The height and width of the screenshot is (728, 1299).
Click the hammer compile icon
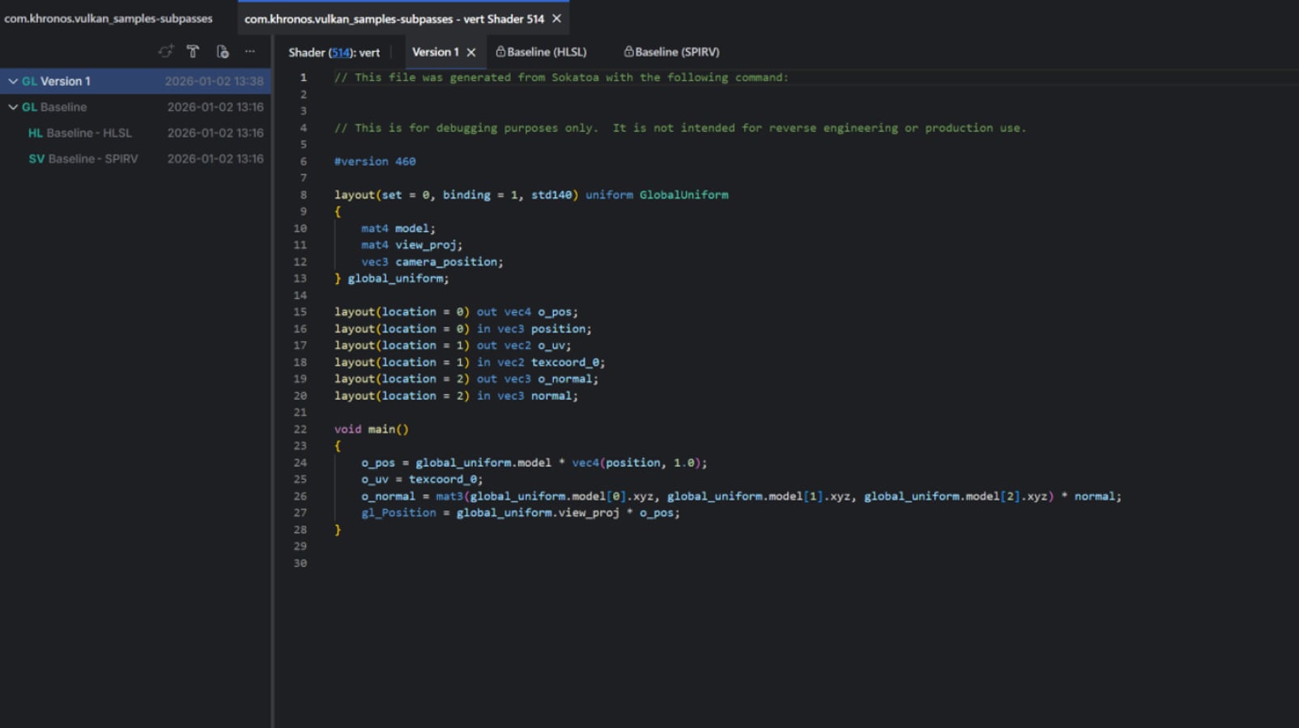[193, 51]
